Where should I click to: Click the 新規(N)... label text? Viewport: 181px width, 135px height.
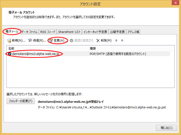(x=19, y=41)
